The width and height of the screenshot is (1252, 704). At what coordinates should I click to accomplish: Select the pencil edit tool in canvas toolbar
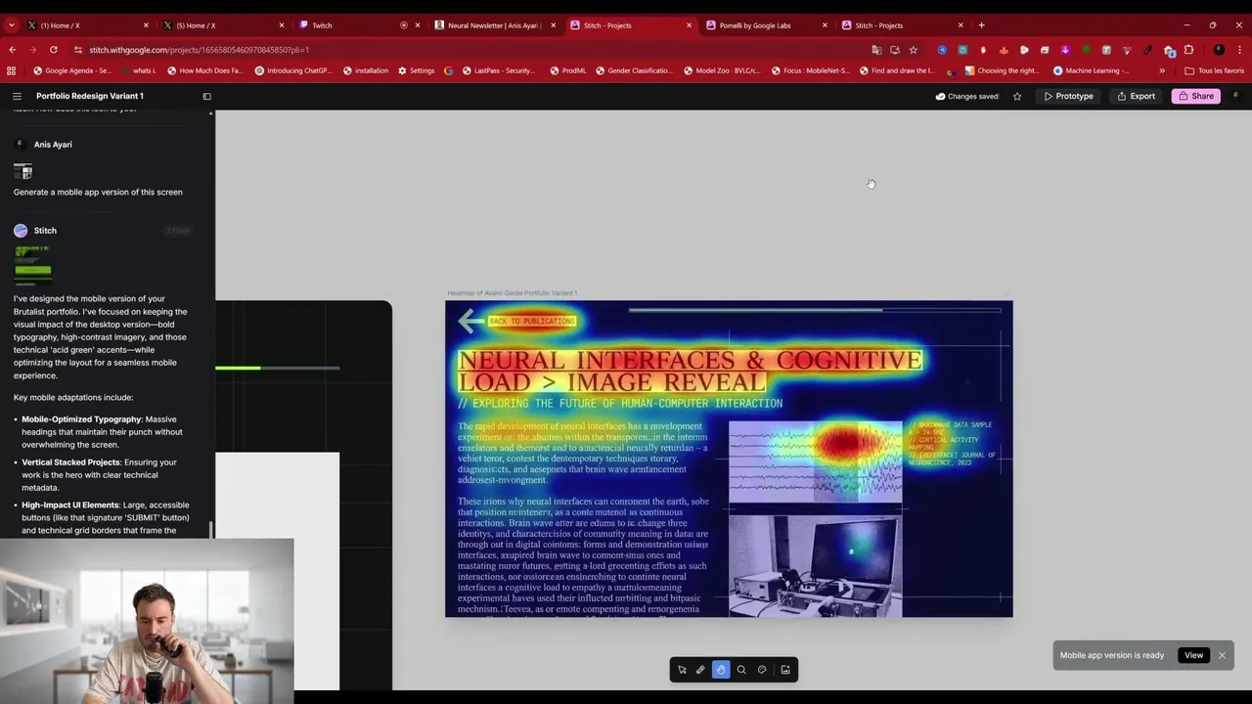pyautogui.click(x=700, y=670)
